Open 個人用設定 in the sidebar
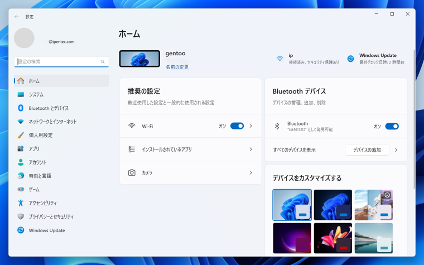Screen dimensions: 424x265 point(61,135)
